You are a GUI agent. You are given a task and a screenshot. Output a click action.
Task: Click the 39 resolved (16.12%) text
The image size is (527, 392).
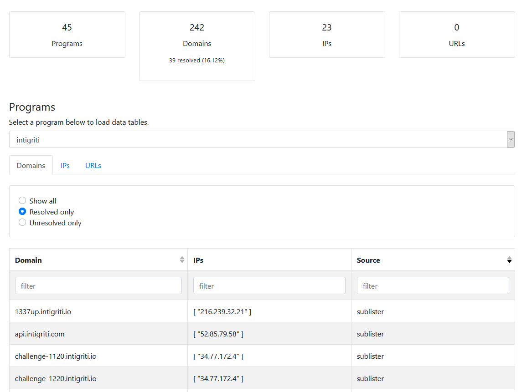[x=197, y=61]
